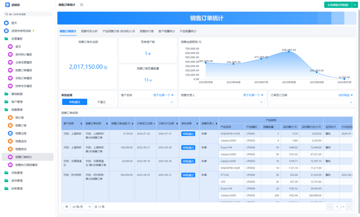Sort table by 客户名称 column
360x217 pixels.
(81, 123)
